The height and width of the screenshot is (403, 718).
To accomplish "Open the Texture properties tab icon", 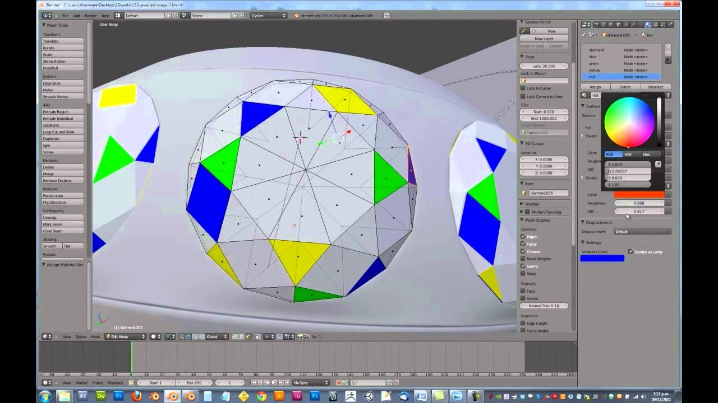I will point(655,25).
